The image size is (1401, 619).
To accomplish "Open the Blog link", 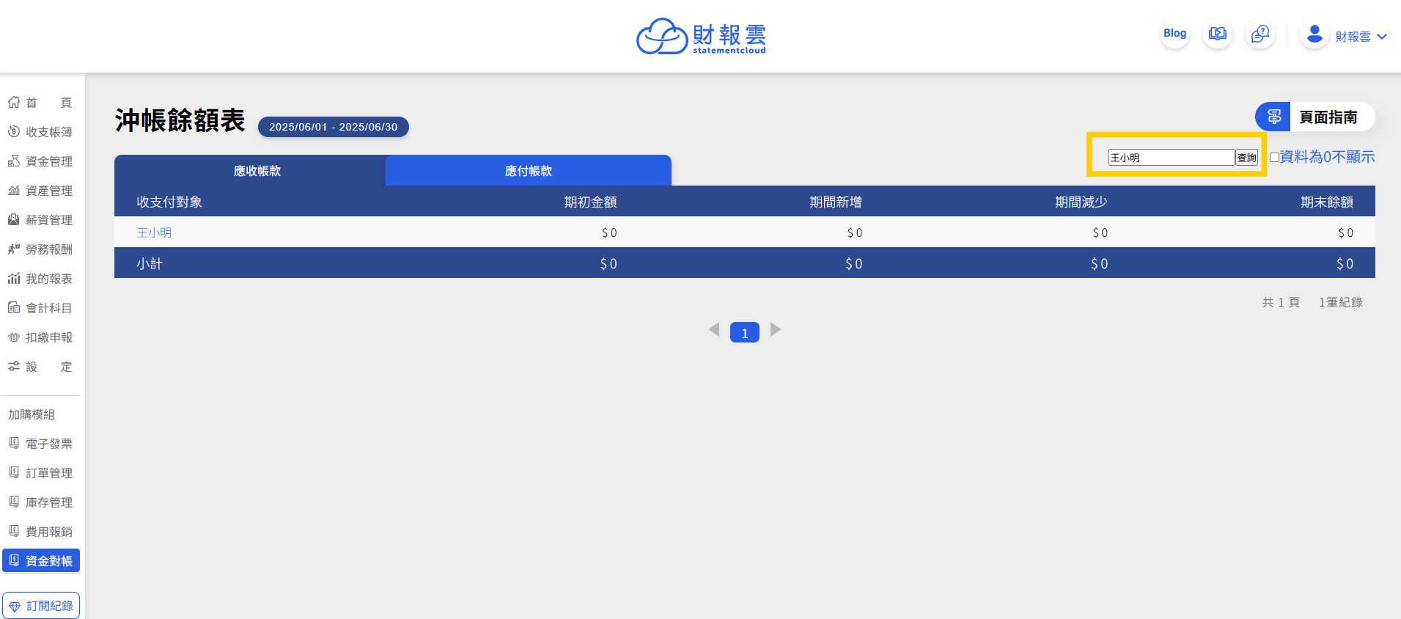I will (x=1174, y=34).
